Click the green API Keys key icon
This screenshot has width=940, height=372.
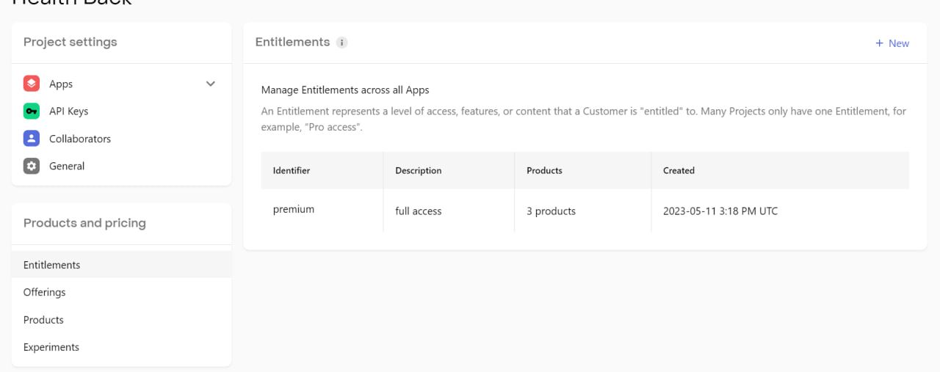(32, 111)
